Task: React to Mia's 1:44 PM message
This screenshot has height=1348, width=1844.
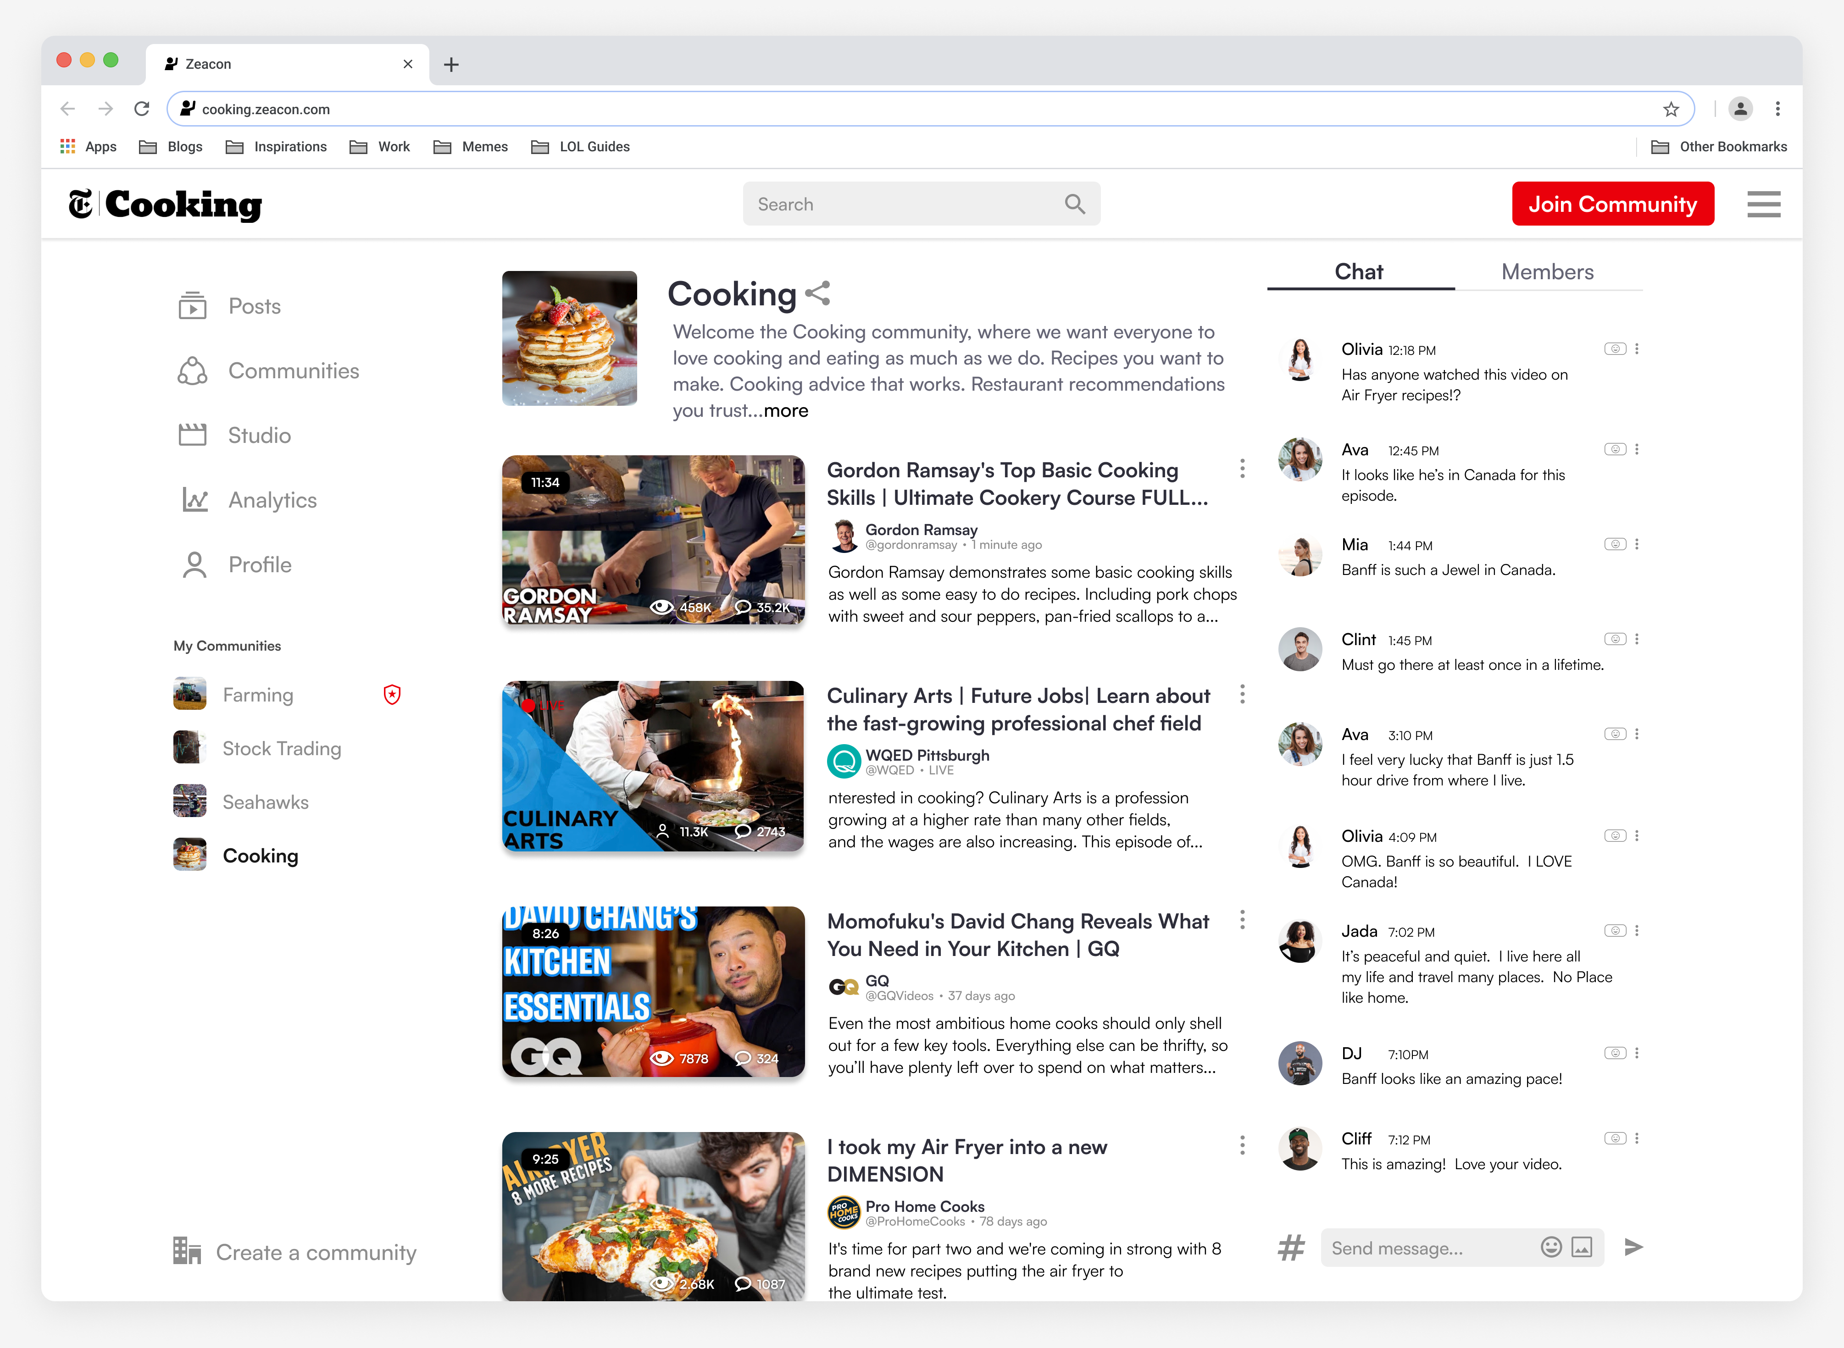Action: pyautogui.click(x=1615, y=544)
